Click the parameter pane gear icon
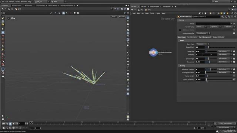237x133 pixels. [222, 17]
